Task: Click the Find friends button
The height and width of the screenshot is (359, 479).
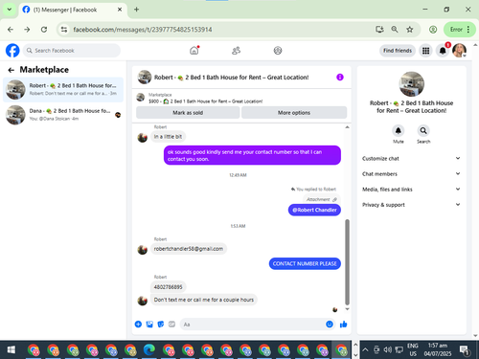Action: click(x=398, y=51)
